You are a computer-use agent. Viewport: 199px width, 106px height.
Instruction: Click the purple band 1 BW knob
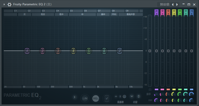(156, 100)
